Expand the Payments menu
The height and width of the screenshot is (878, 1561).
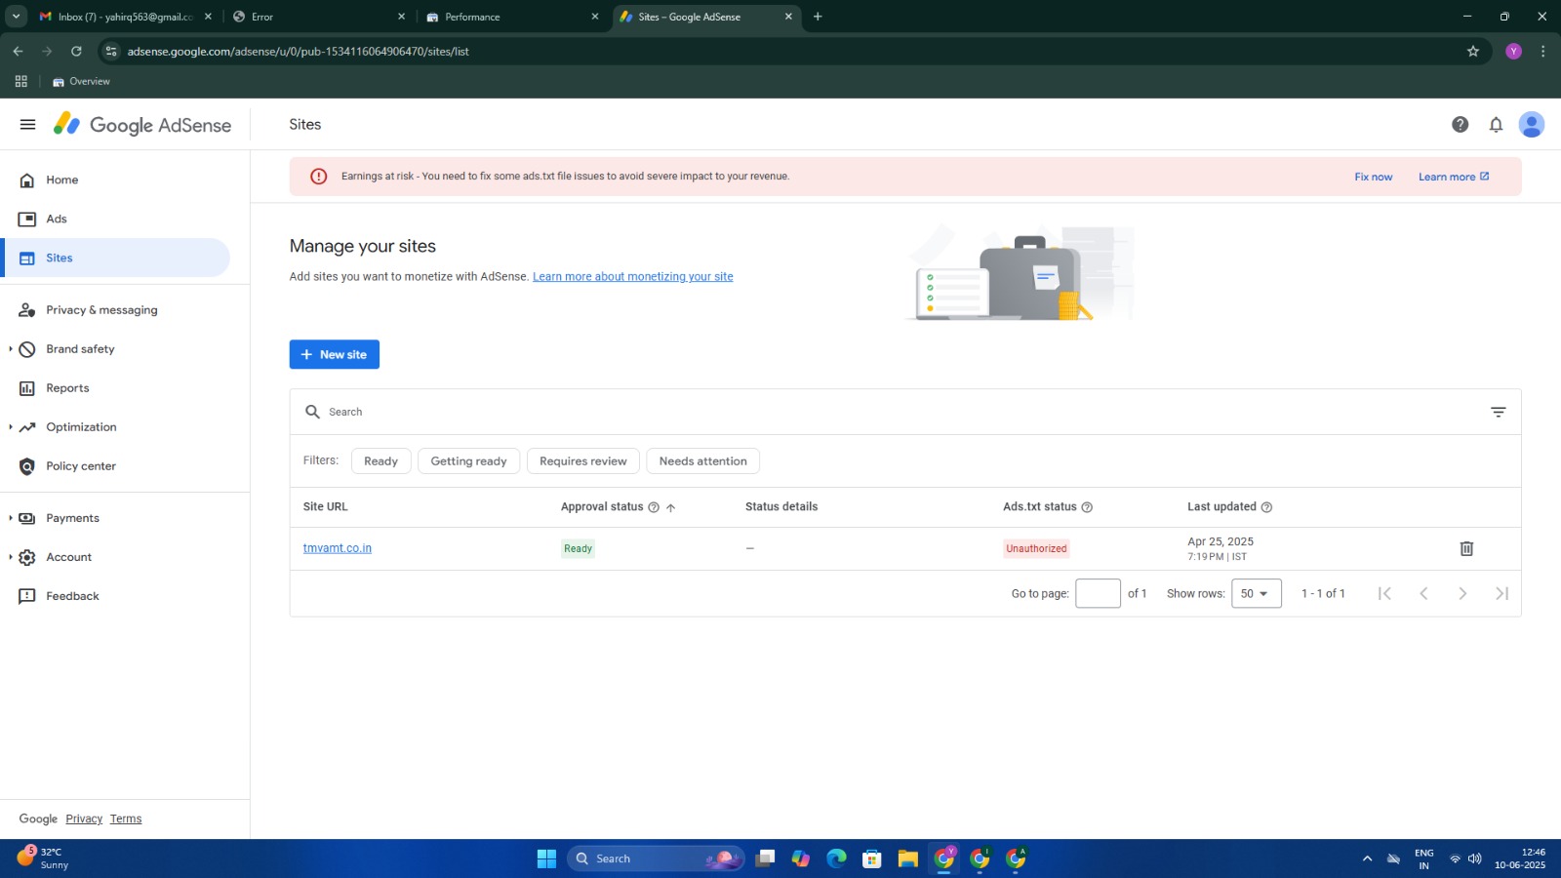[x=11, y=518]
